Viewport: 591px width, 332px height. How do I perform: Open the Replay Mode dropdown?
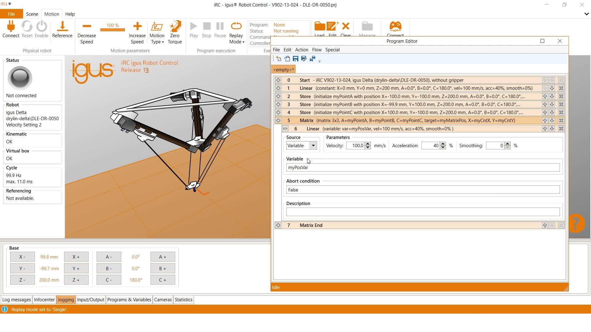[x=236, y=32]
